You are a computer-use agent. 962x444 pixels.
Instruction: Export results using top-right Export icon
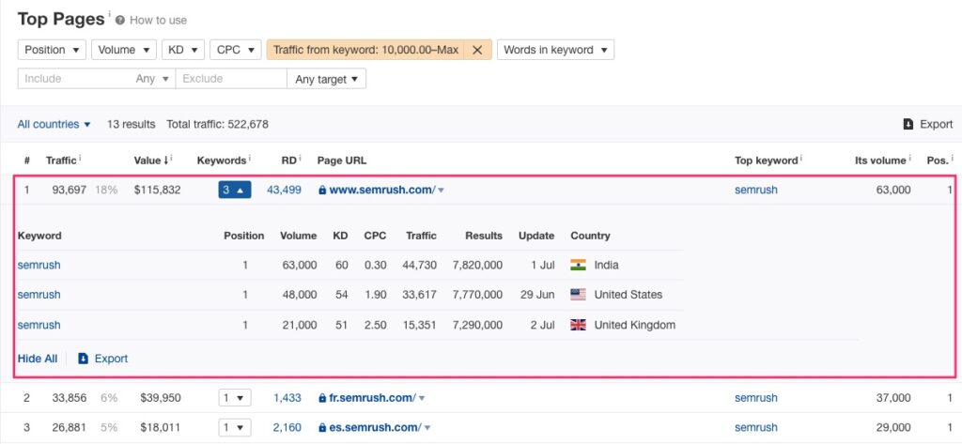click(908, 124)
